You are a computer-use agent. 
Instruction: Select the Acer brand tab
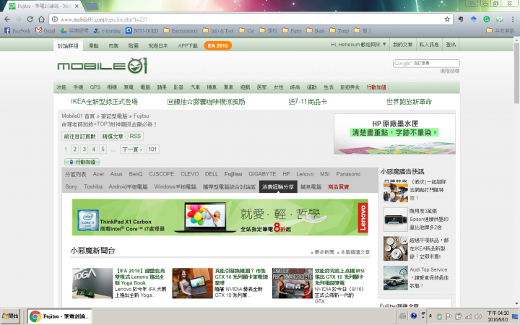[x=98, y=174]
